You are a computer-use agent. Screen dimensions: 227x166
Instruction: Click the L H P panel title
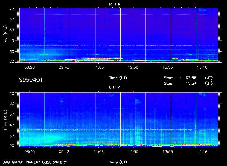tap(115, 87)
